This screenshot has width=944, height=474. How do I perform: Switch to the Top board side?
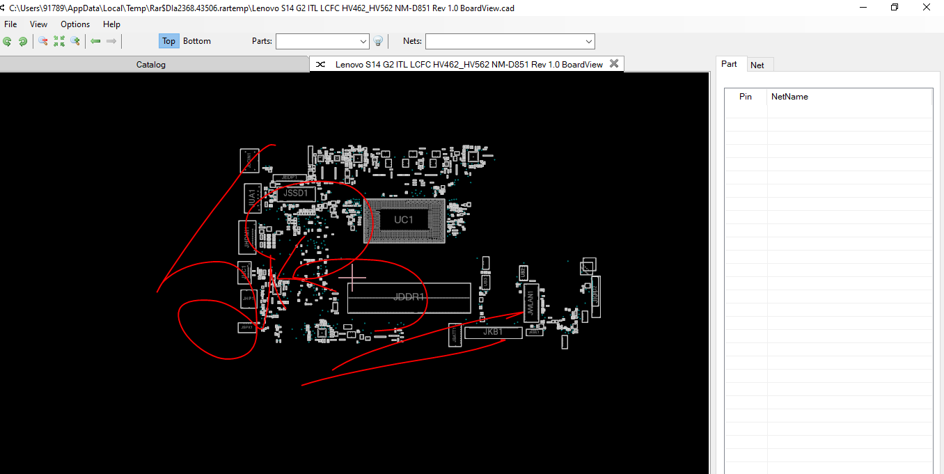[x=168, y=41]
